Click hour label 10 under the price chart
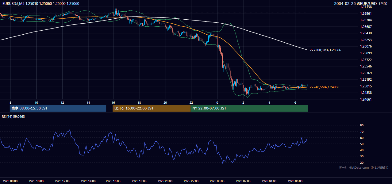This screenshot has height=184, width=392. tap(36, 102)
